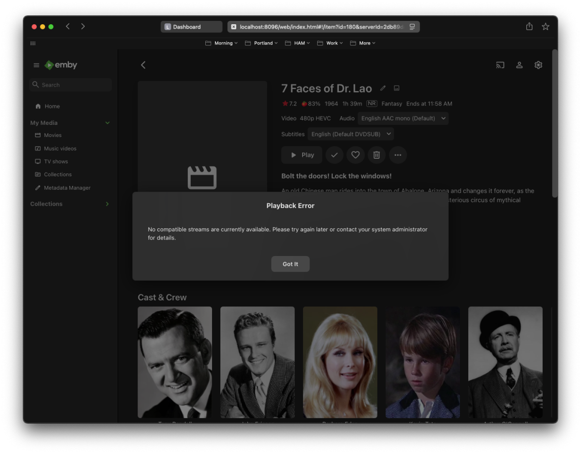Screen dimensions: 581x454
Task: Click in the Search field
Action: click(x=70, y=84)
